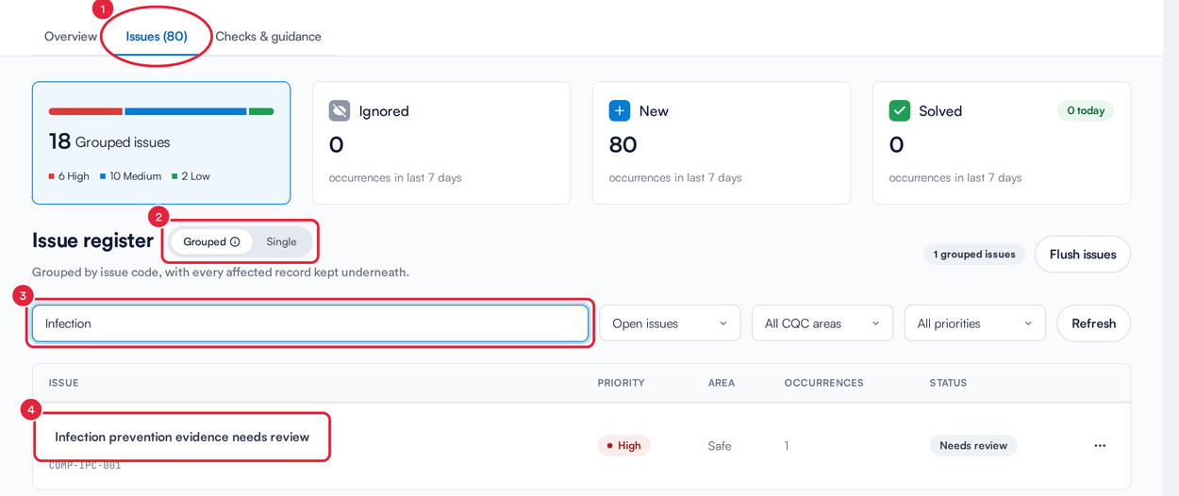Screen dimensions: 1179x496
Task: Click the 'Needs review' status badge
Action: pos(973,445)
